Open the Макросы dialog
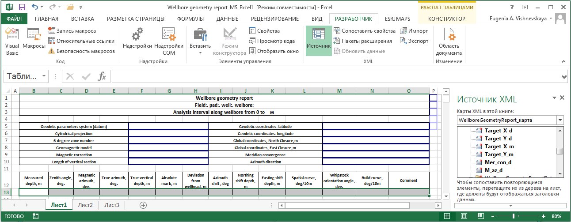 tap(34, 39)
